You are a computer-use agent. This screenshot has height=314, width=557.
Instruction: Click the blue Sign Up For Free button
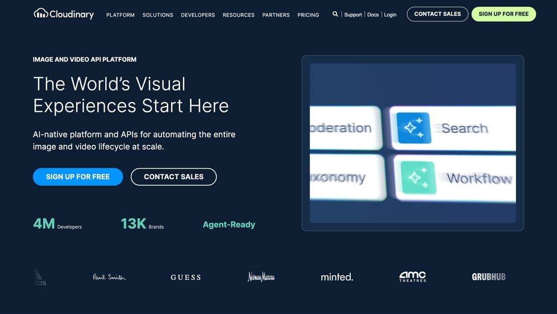click(x=78, y=176)
